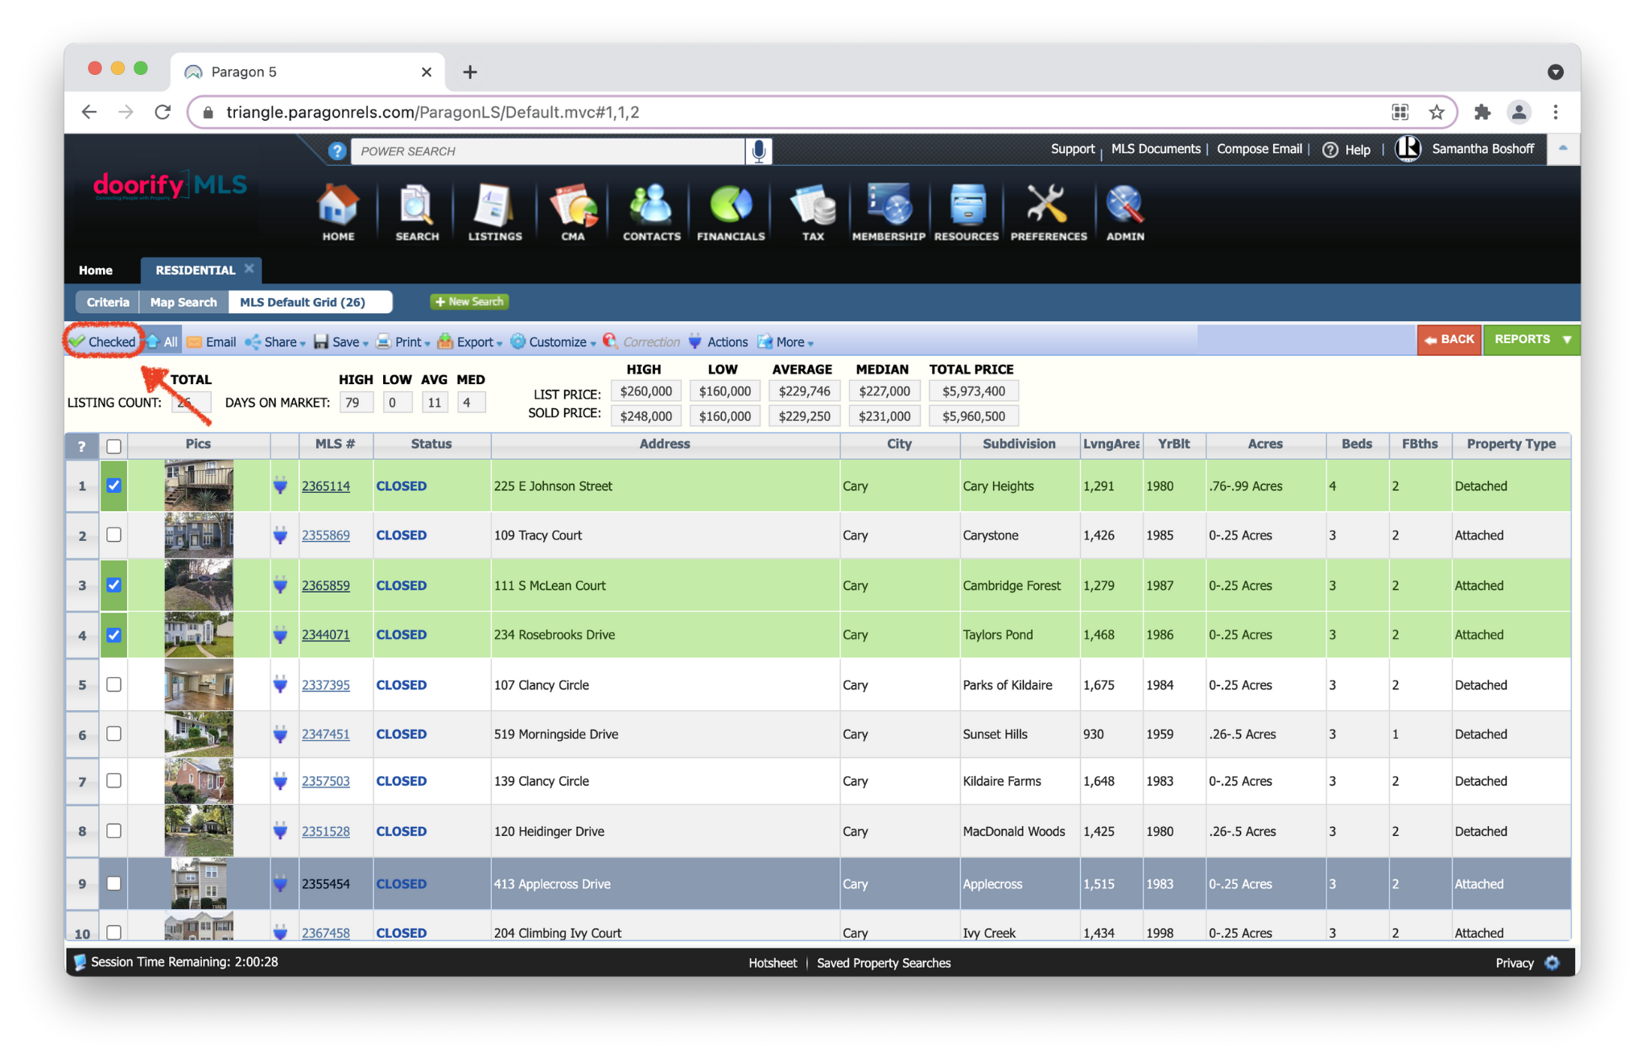The width and height of the screenshot is (1645, 1062).
Task: Click the privacy gear icon in status bar
Action: tap(1552, 963)
